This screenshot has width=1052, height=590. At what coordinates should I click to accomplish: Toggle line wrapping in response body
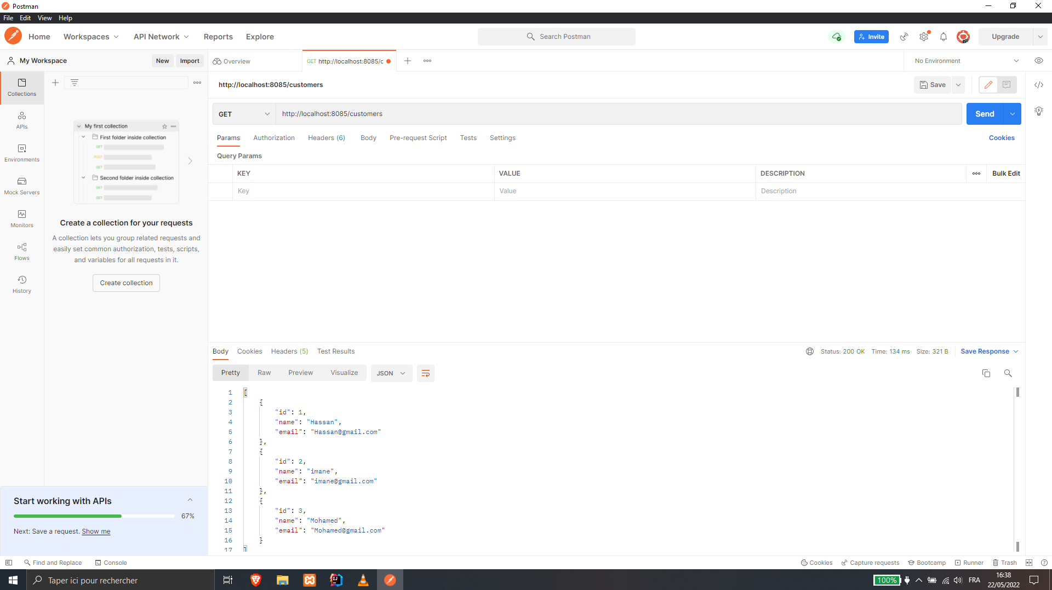tap(426, 373)
